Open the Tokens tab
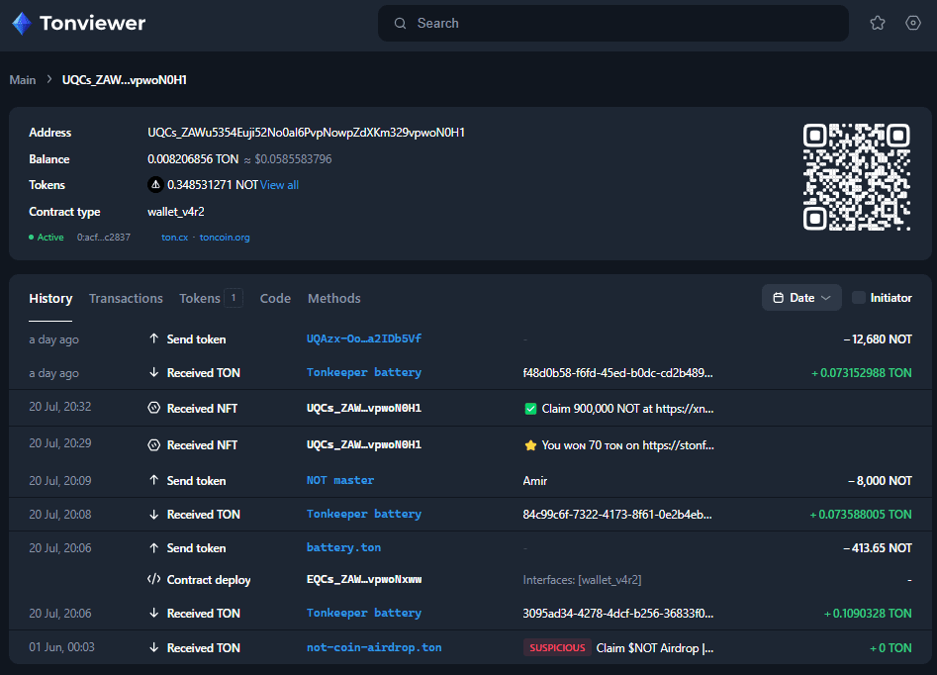Screen dimensions: 937x675 point(200,299)
